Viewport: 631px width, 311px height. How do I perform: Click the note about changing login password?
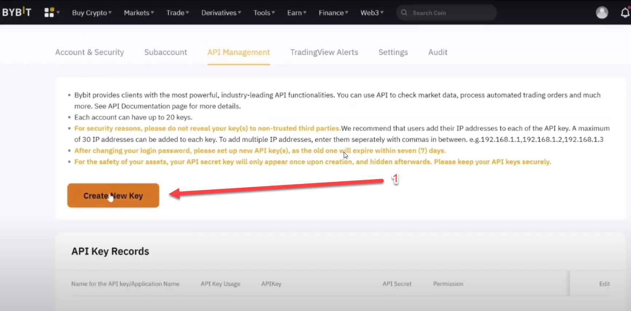[260, 151]
